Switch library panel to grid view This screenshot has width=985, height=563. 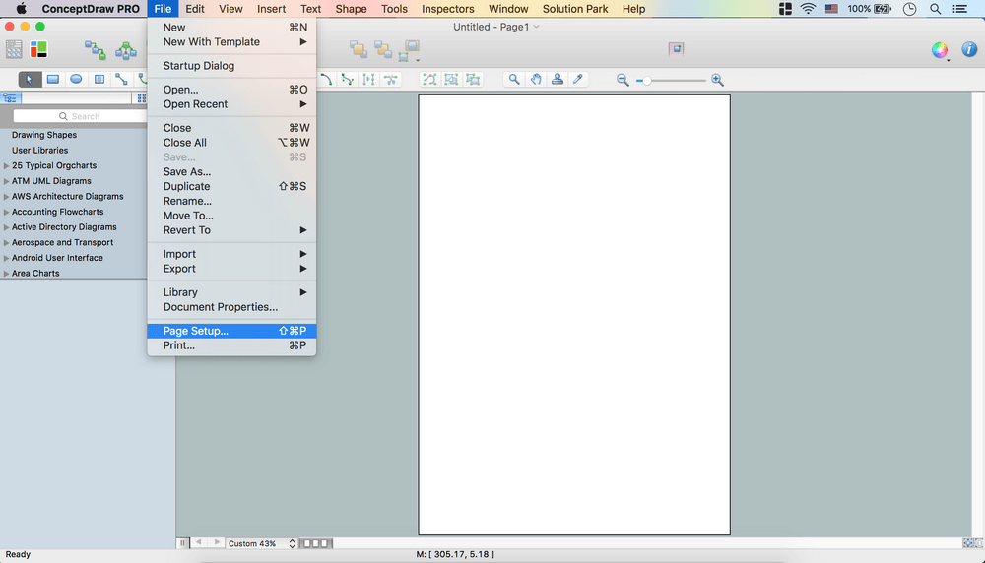(141, 98)
